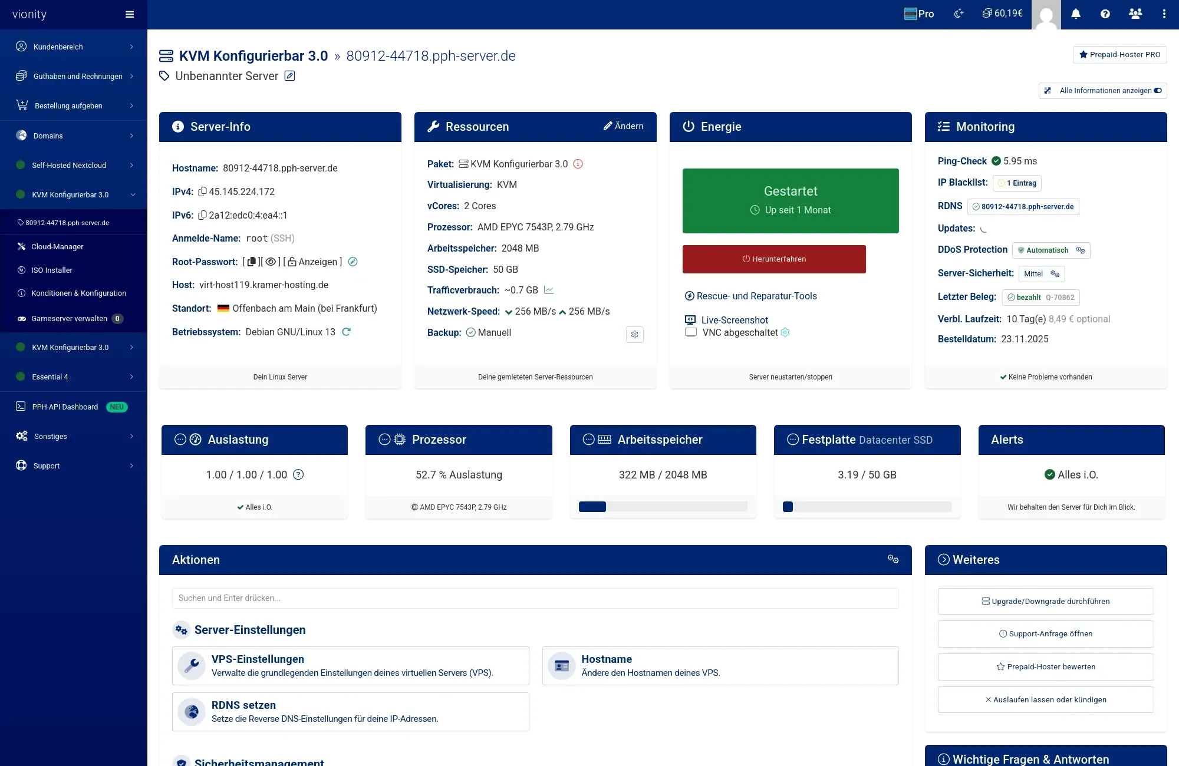Expand the Support sidebar menu

click(x=74, y=465)
